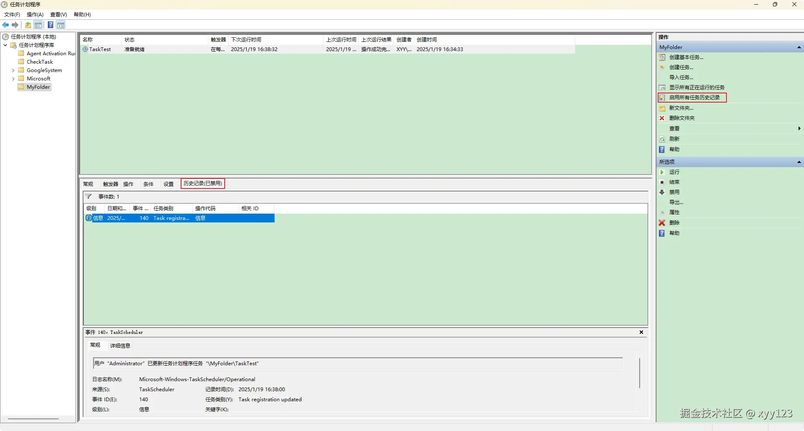The image size is (804, 431).
Task: Collapse the MyFolder actions section
Action: (x=799, y=47)
